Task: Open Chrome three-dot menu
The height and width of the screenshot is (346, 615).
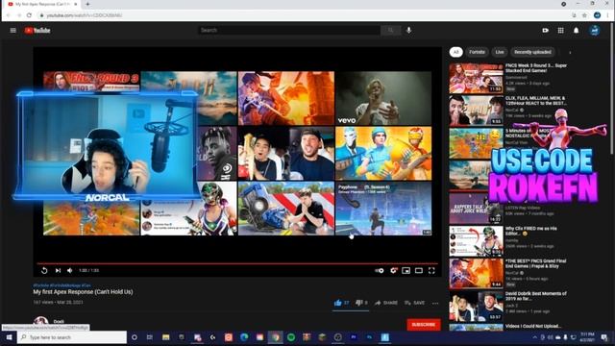Action: [x=608, y=15]
